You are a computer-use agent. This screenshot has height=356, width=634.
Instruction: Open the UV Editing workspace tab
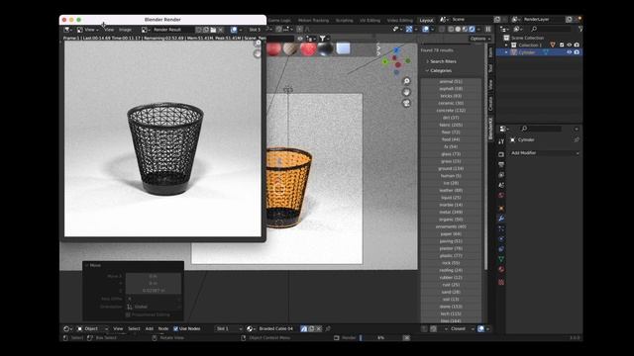(x=370, y=20)
